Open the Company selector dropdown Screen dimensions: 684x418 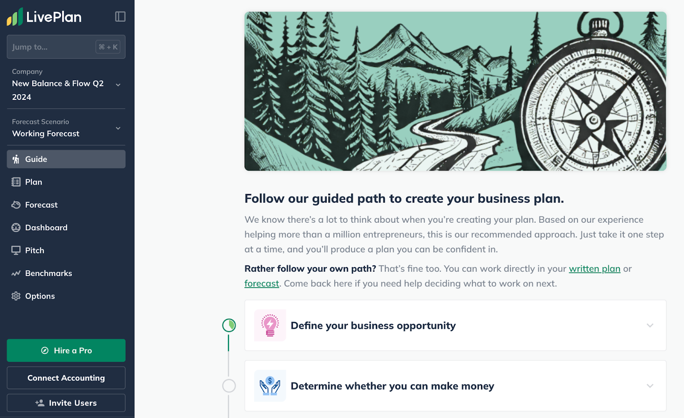click(x=118, y=85)
